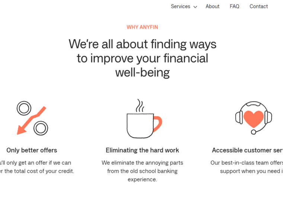Screen dimensions: 283x212
Task: Select the Eliminating the hard work heading
Action: (x=142, y=150)
